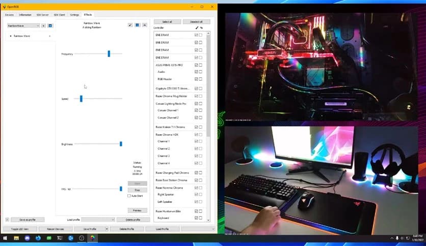Click the checkmark icon button above the sliders
This screenshot has width=426, height=246.
click(x=130, y=25)
